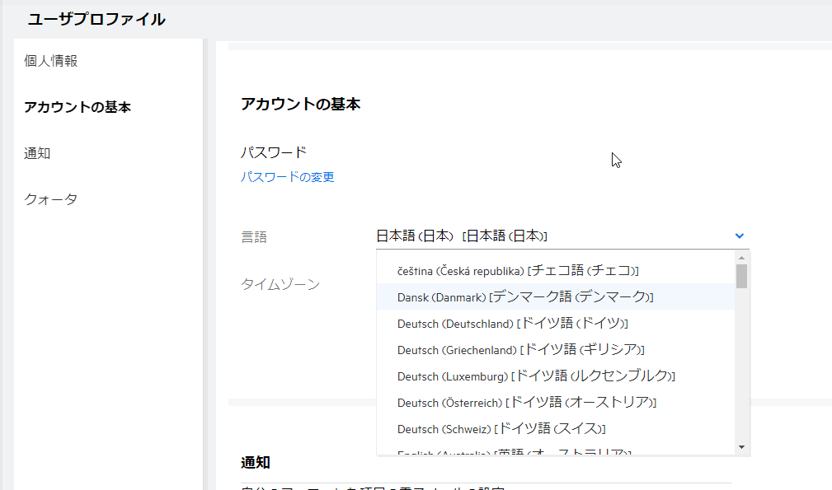
Task: Pick Deutsch (Deutschland) from the language list
Action: pyautogui.click(x=513, y=323)
